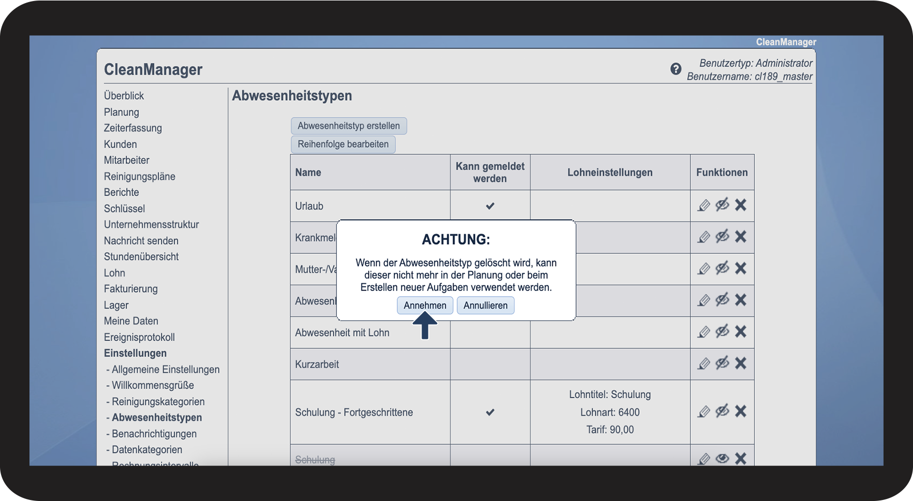Viewport: 913px width, 501px height.
Task: Open Stundenübersicht in the sidebar
Action: click(141, 257)
